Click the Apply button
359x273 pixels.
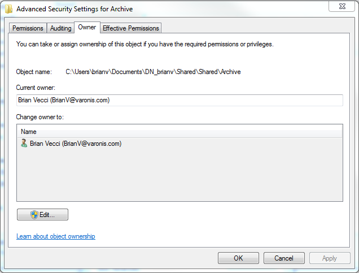pos(330,258)
